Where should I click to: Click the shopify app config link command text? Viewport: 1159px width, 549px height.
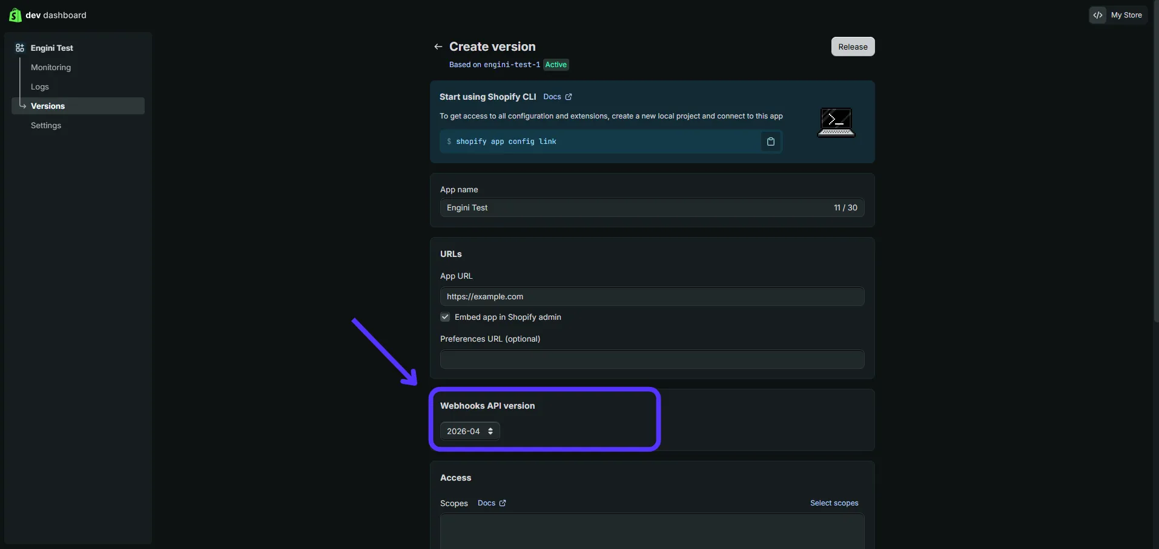click(x=506, y=141)
